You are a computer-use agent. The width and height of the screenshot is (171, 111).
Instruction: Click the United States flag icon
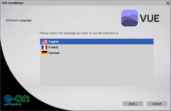coord(44,42)
